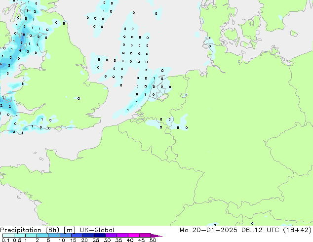Click the legend scale label "25"

[x=96, y=240]
